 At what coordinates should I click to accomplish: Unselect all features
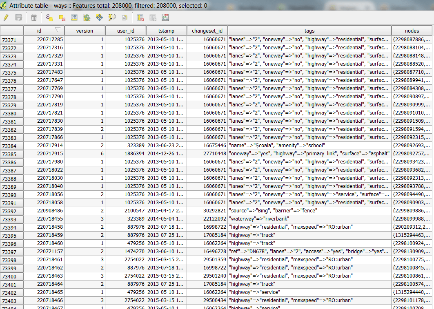(61, 18)
